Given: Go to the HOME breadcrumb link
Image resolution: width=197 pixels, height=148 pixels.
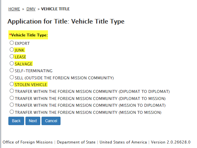Looking at the screenshot, I should point(14,9).
